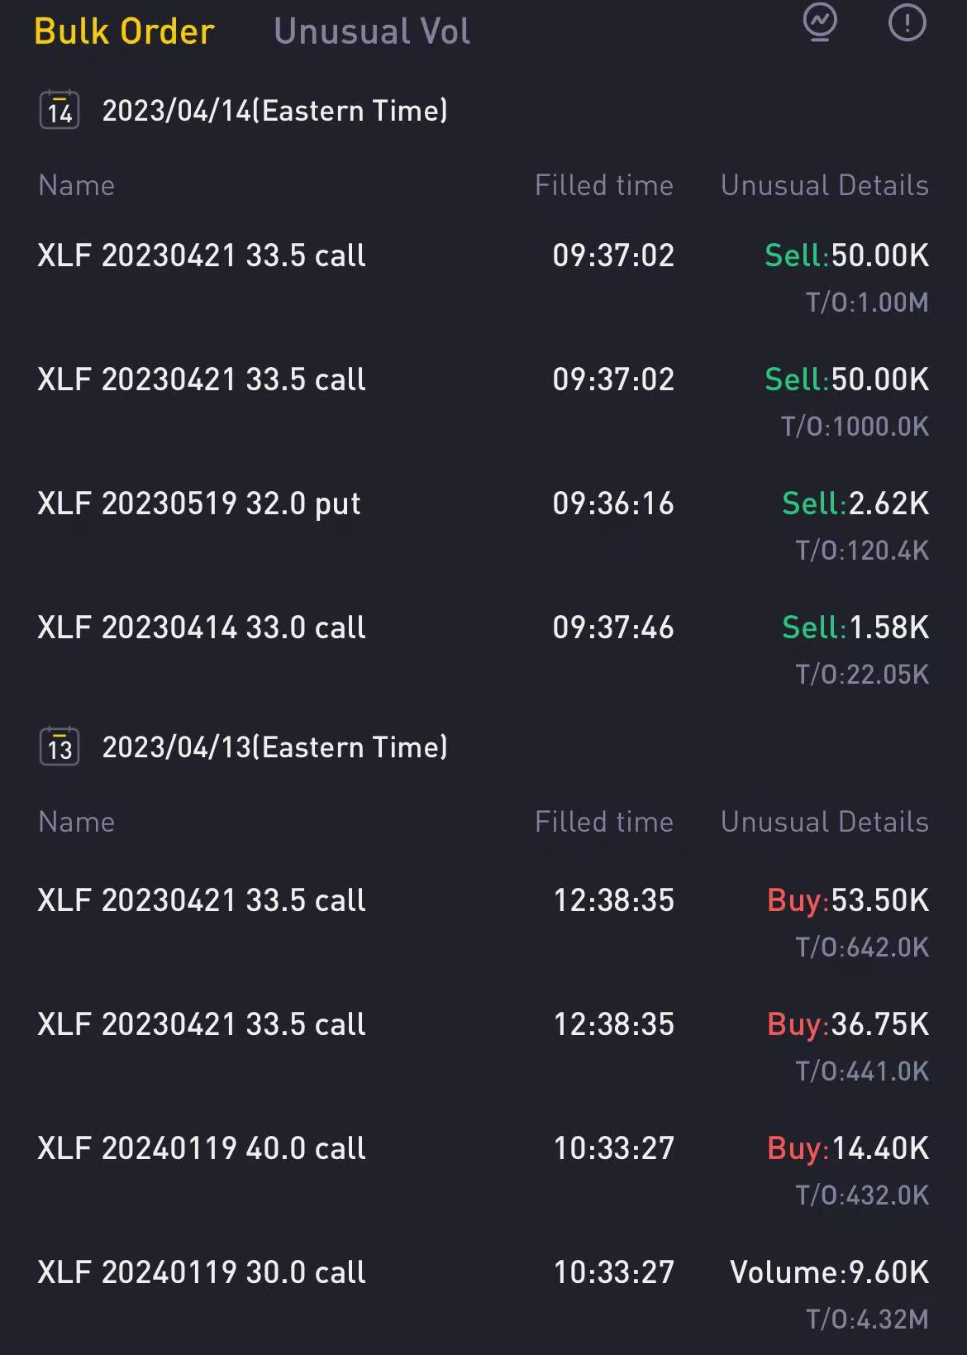Select the 2023/04/13 Eastern Time date header
The height and width of the screenshot is (1355, 967).
[274, 747]
